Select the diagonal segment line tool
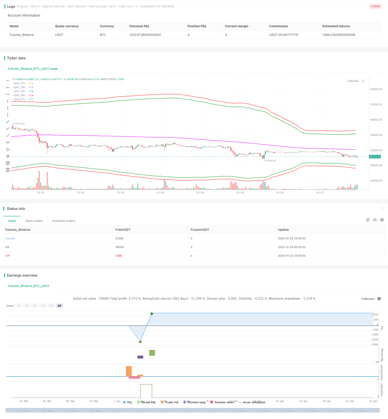This screenshot has width=388, height=419. pos(8,136)
